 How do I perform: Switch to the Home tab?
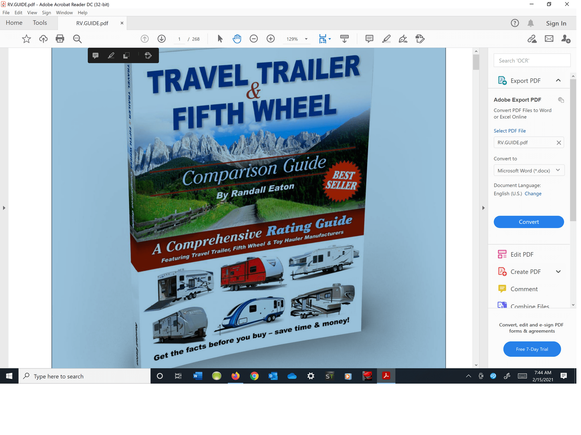(x=14, y=23)
